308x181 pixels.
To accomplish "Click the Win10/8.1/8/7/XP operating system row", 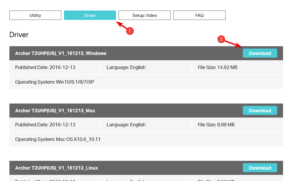I will [55, 82].
